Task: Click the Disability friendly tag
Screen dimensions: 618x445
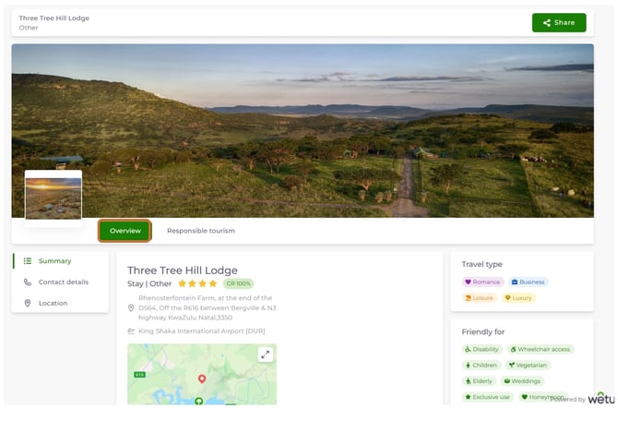Action: click(482, 349)
